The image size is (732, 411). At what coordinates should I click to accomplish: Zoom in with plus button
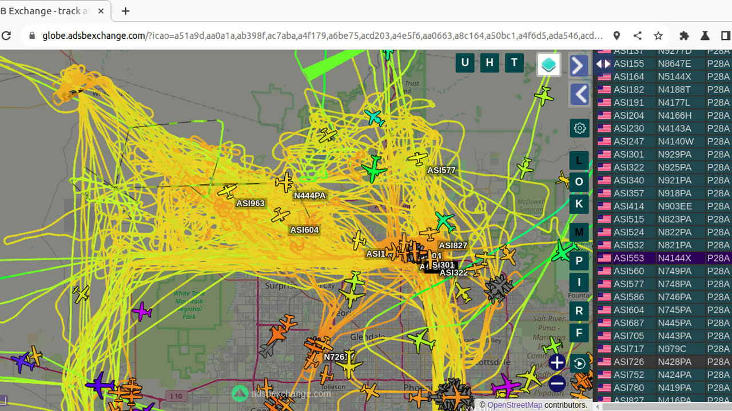tap(556, 362)
